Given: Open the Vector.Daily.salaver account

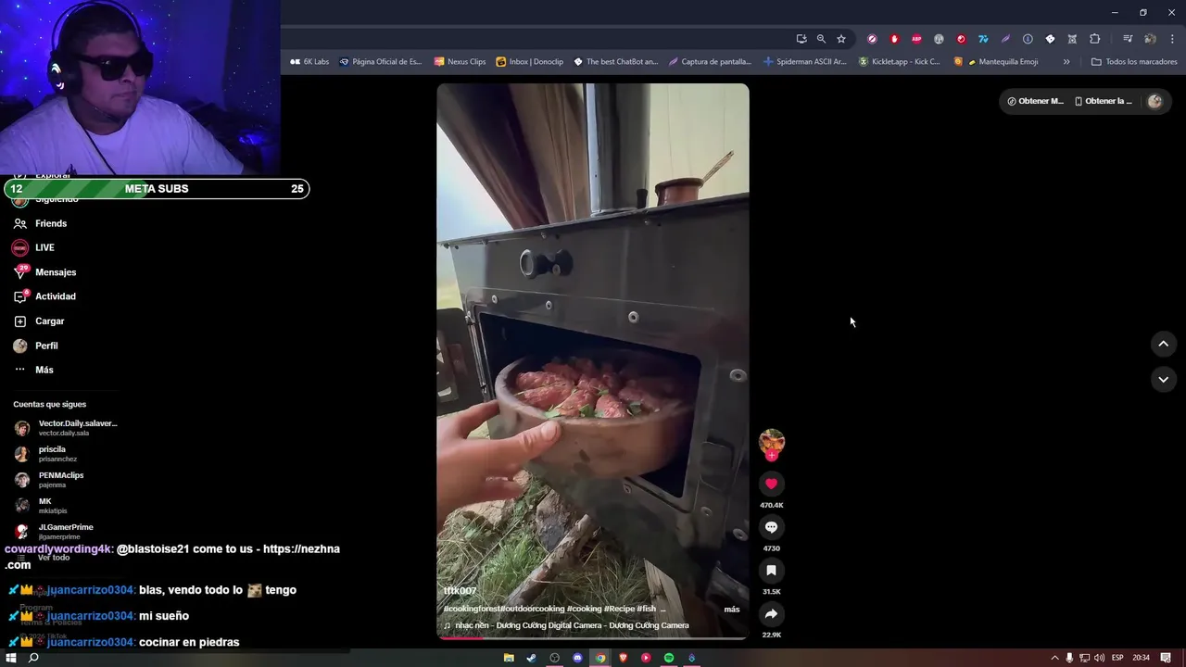Looking at the screenshot, I should pos(66,428).
